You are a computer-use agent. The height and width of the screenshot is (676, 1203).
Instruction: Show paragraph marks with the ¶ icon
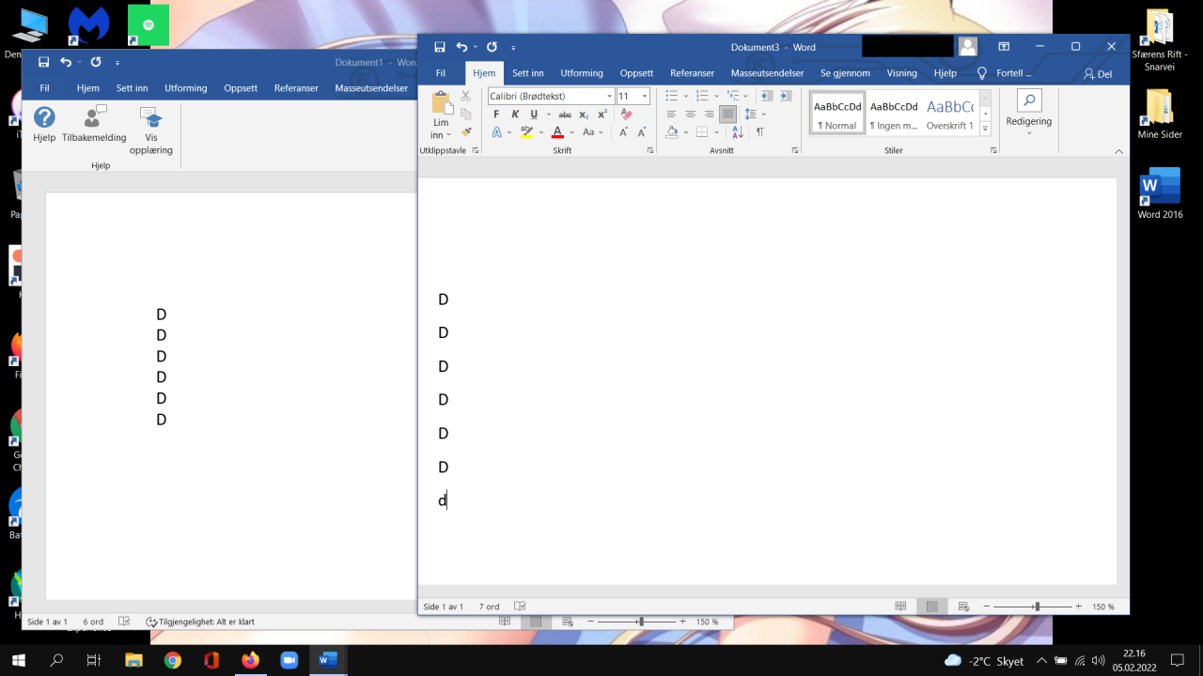pyautogui.click(x=760, y=131)
